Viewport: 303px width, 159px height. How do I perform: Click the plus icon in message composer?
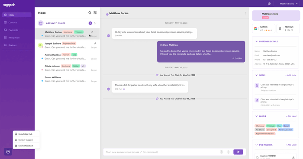pos(222,152)
